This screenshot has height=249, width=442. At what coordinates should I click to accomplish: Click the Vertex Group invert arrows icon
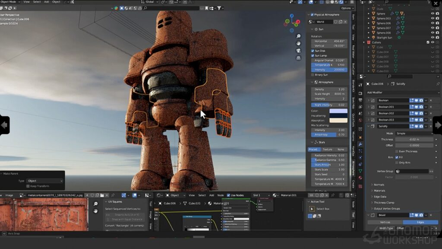point(431,171)
